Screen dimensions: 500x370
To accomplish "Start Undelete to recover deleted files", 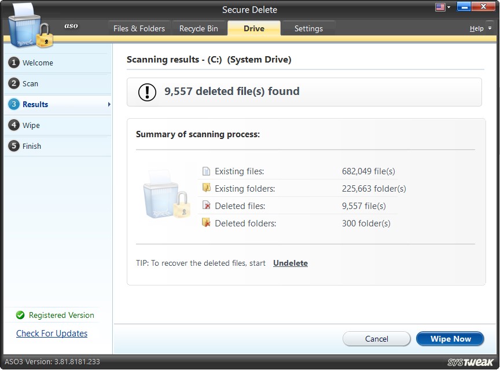I will [x=290, y=263].
